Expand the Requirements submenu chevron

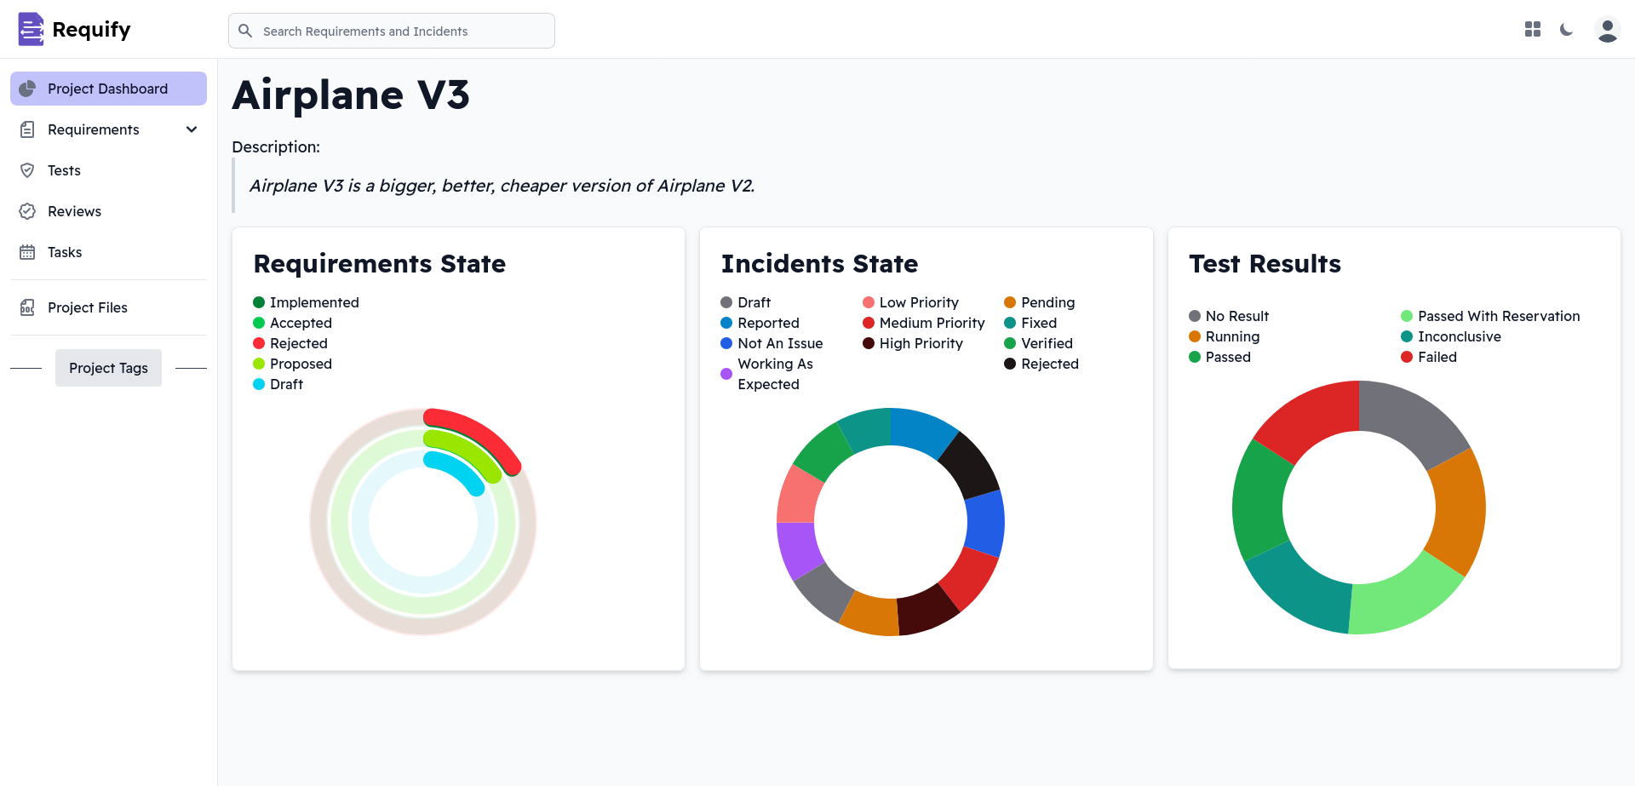pyautogui.click(x=192, y=129)
